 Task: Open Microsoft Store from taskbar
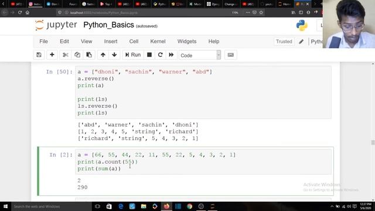pos(109,206)
